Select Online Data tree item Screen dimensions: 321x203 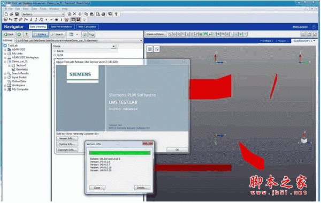click(x=19, y=81)
